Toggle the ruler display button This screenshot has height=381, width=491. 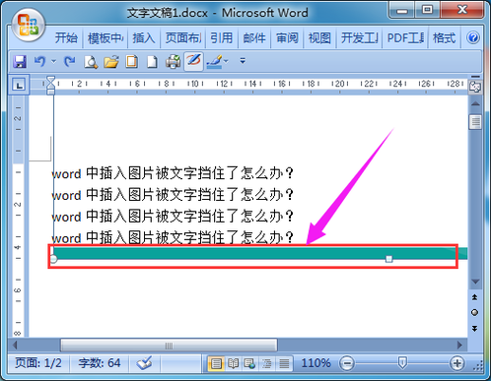click(475, 87)
